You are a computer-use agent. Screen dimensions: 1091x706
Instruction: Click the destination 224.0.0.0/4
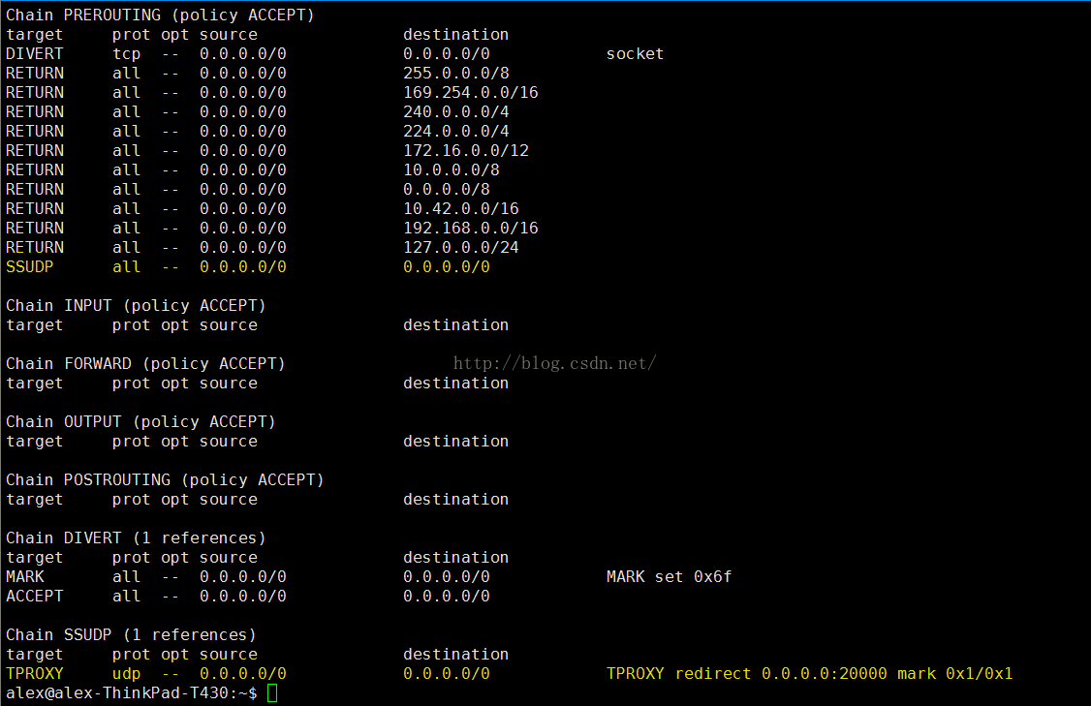(455, 132)
